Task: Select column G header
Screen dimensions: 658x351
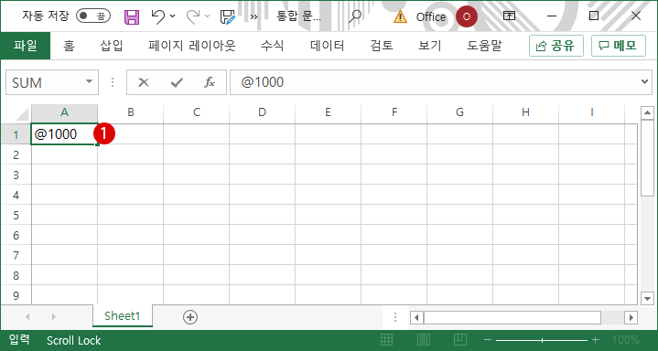Action: [x=460, y=112]
